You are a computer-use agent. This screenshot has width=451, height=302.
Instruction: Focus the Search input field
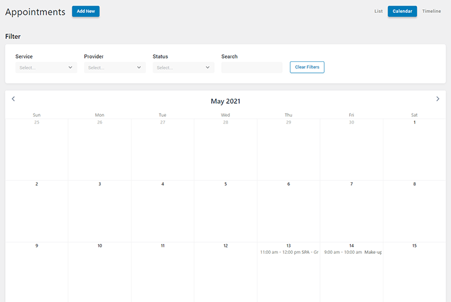point(251,67)
